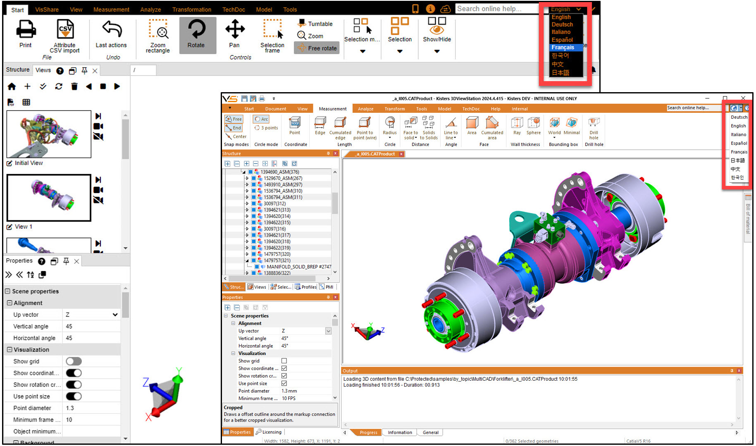The height and width of the screenshot is (446, 756).
Task: Enable Show grid checkbox in desktop app
Action: pyautogui.click(x=284, y=361)
